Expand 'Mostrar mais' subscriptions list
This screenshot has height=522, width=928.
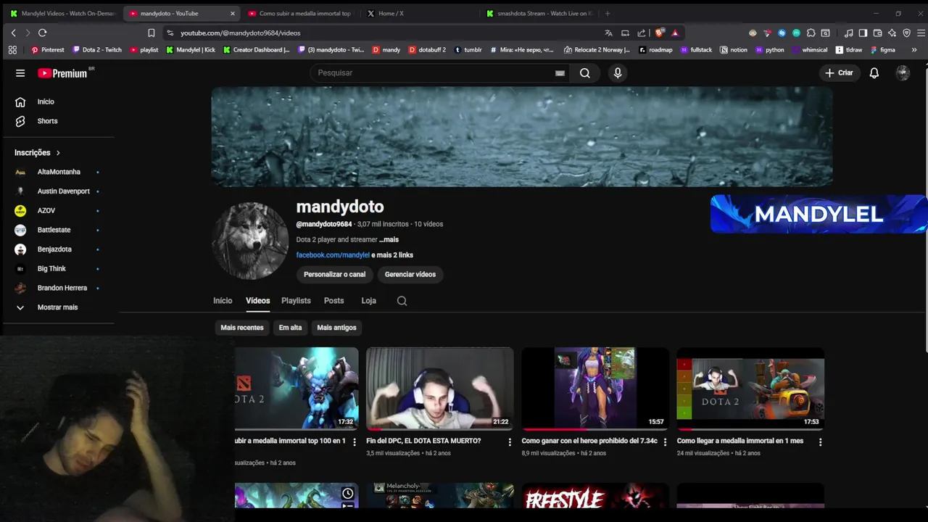[x=59, y=307]
